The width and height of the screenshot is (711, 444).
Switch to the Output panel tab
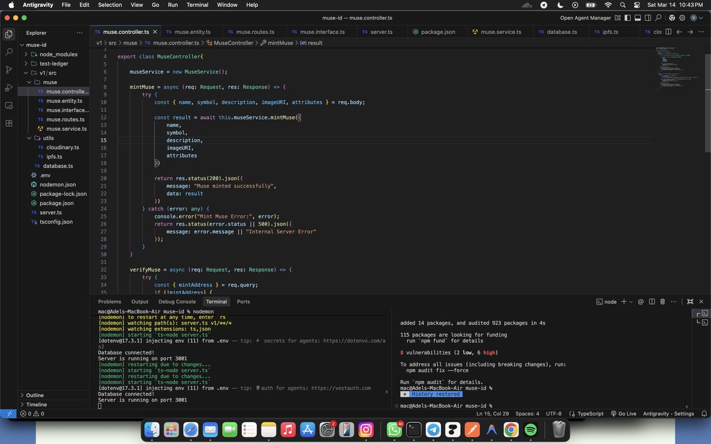coord(140,301)
